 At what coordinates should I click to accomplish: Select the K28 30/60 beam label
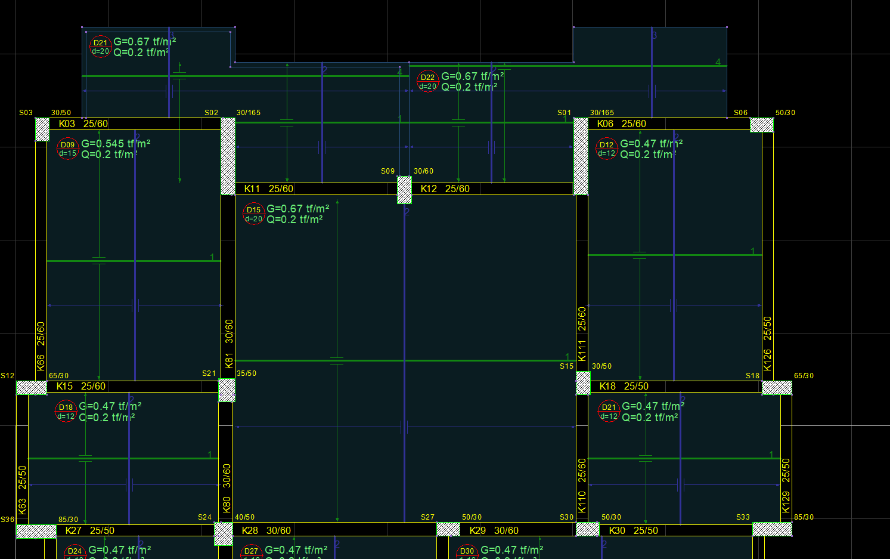(x=266, y=531)
